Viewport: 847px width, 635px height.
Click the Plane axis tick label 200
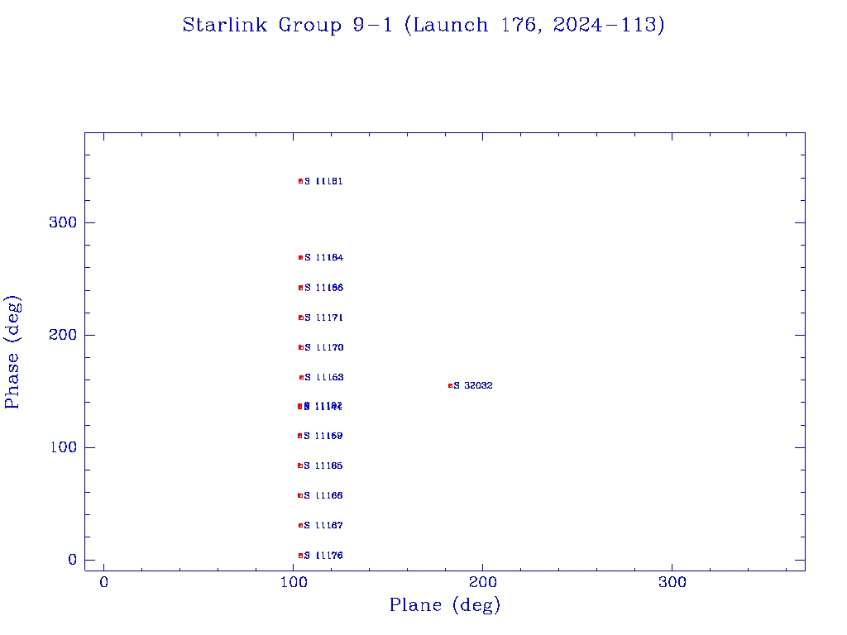pyautogui.click(x=483, y=582)
